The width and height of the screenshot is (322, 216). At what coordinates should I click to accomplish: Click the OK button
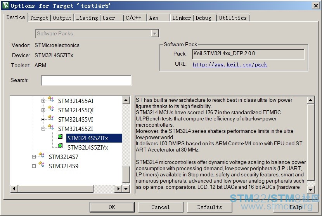(x=112, y=207)
